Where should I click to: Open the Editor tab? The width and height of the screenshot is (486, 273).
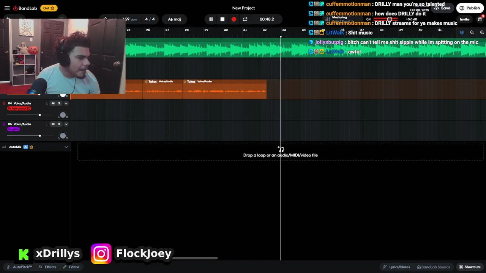tap(71, 267)
